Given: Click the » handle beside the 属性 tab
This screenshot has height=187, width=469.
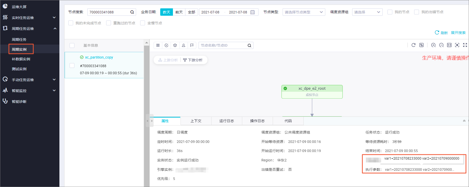Looking at the screenshot, I should [152, 121].
